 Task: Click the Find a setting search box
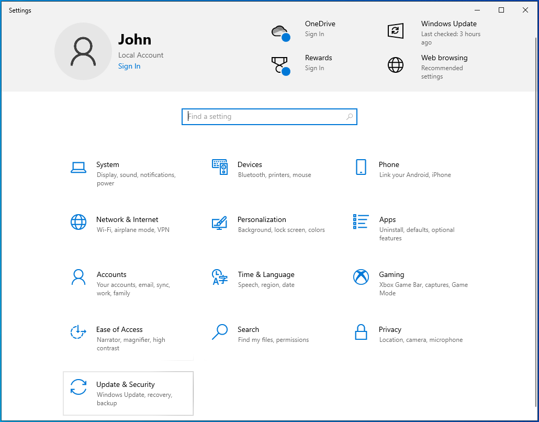(269, 116)
